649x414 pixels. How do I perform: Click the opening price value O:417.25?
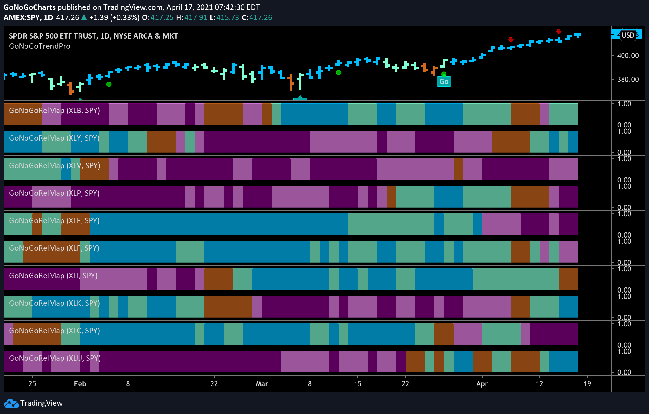(158, 17)
